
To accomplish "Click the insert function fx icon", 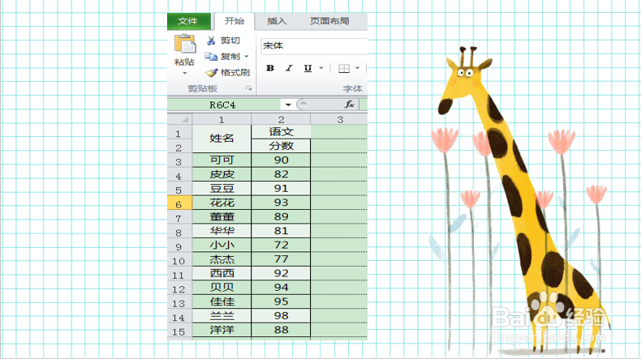I will tap(349, 105).
